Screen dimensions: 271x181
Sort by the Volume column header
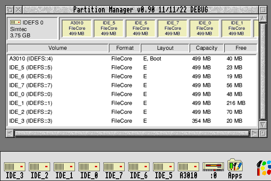click(58, 48)
